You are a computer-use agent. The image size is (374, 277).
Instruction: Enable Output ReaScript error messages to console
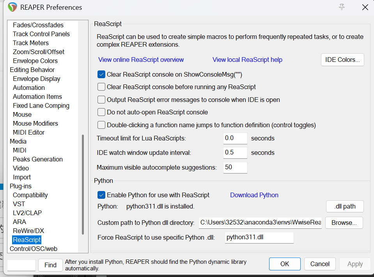[x=101, y=100]
